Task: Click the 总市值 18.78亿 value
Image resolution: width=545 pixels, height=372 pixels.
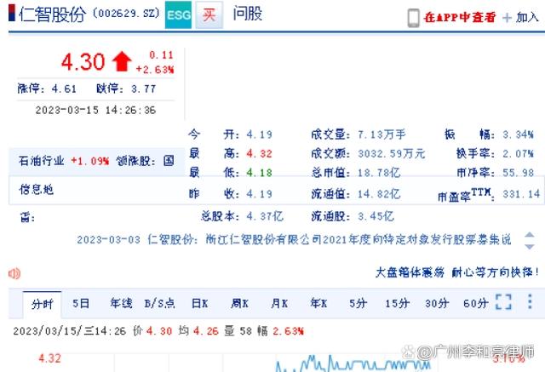Action: (x=379, y=173)
